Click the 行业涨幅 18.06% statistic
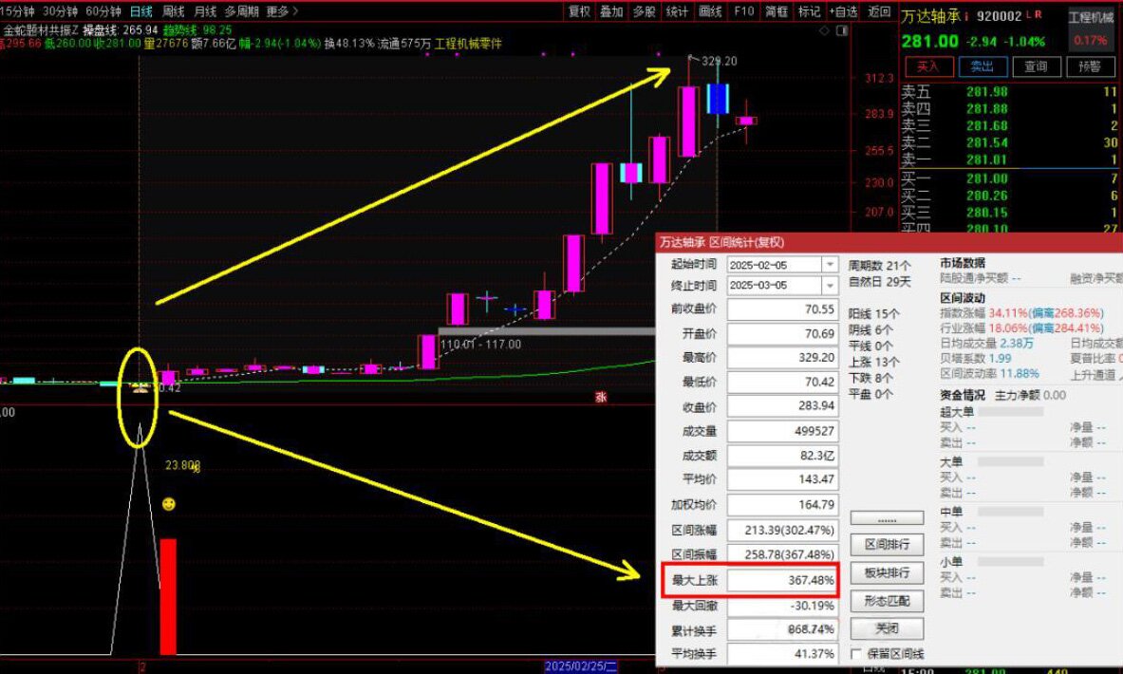The height and width of the screenshot is (674, 1123). [1022, 328]
